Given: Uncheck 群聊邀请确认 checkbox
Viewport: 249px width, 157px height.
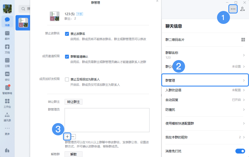Looking at the screenshot, I should (x=67, y=57).
